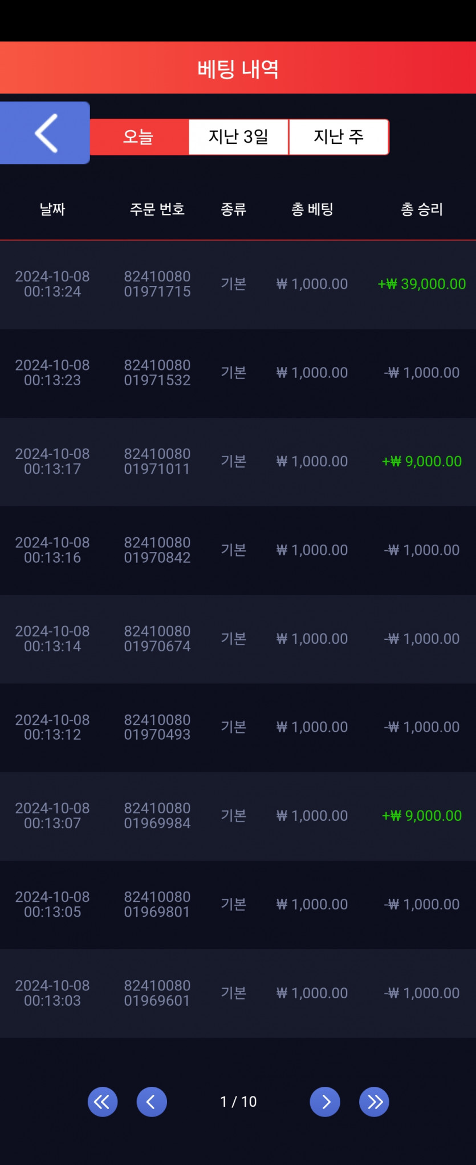Open order 01969601 entry
The height and width of the screenshot is (1165, 476).
(x=238, y=993)
